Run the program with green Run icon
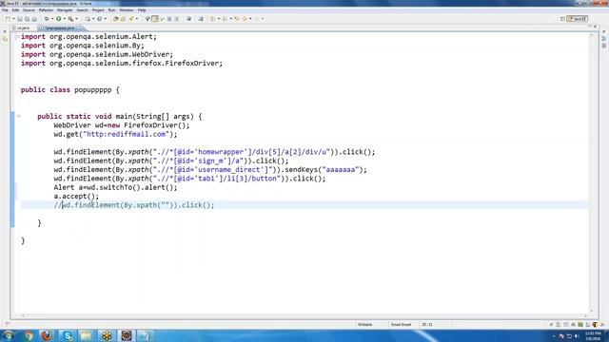Image resolution: width=609 pixels, height=342 pixels. click(59, 19)
